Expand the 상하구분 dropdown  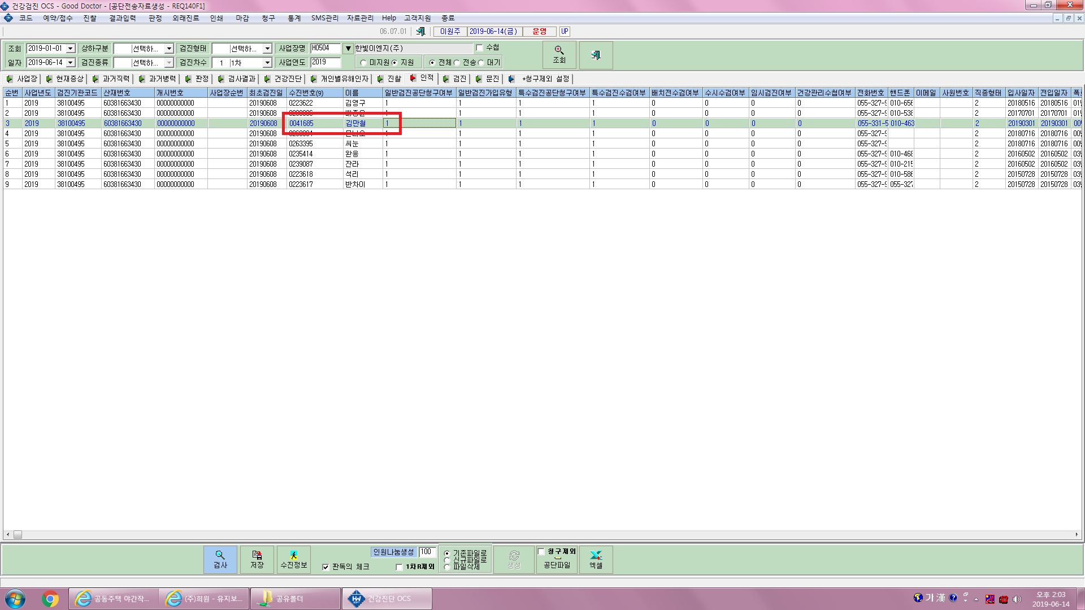[168, 49]
